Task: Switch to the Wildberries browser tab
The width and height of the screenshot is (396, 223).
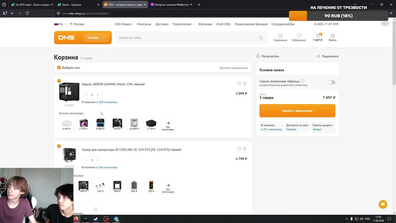Action: tap(172, 5)
